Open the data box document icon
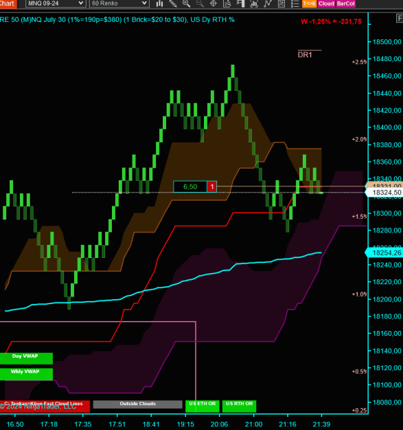Image resolution: width=403 pixels, height=430 pixels. coord(227,3)
